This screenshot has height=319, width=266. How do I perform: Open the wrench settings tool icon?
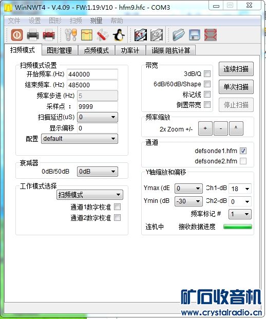pyautogui.click(x=71, y=35)
